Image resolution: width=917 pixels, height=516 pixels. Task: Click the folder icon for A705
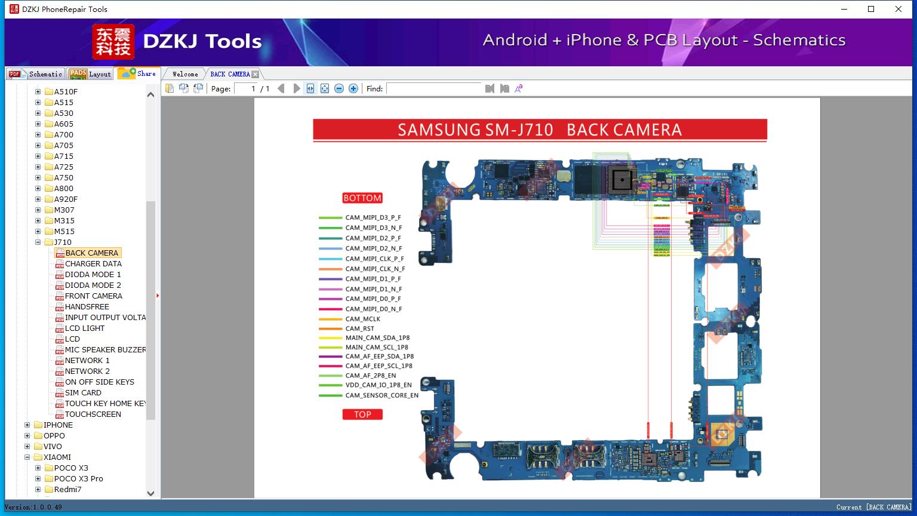49,146
